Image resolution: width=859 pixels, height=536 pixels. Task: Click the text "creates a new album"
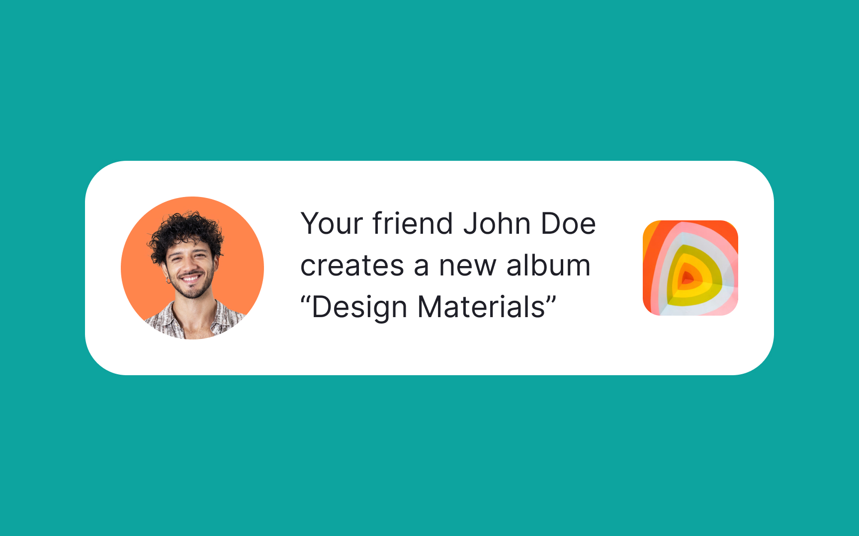(445, 266)
